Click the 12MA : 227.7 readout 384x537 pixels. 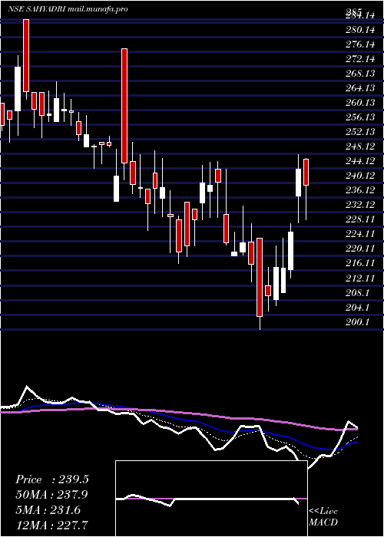point(51,525)
